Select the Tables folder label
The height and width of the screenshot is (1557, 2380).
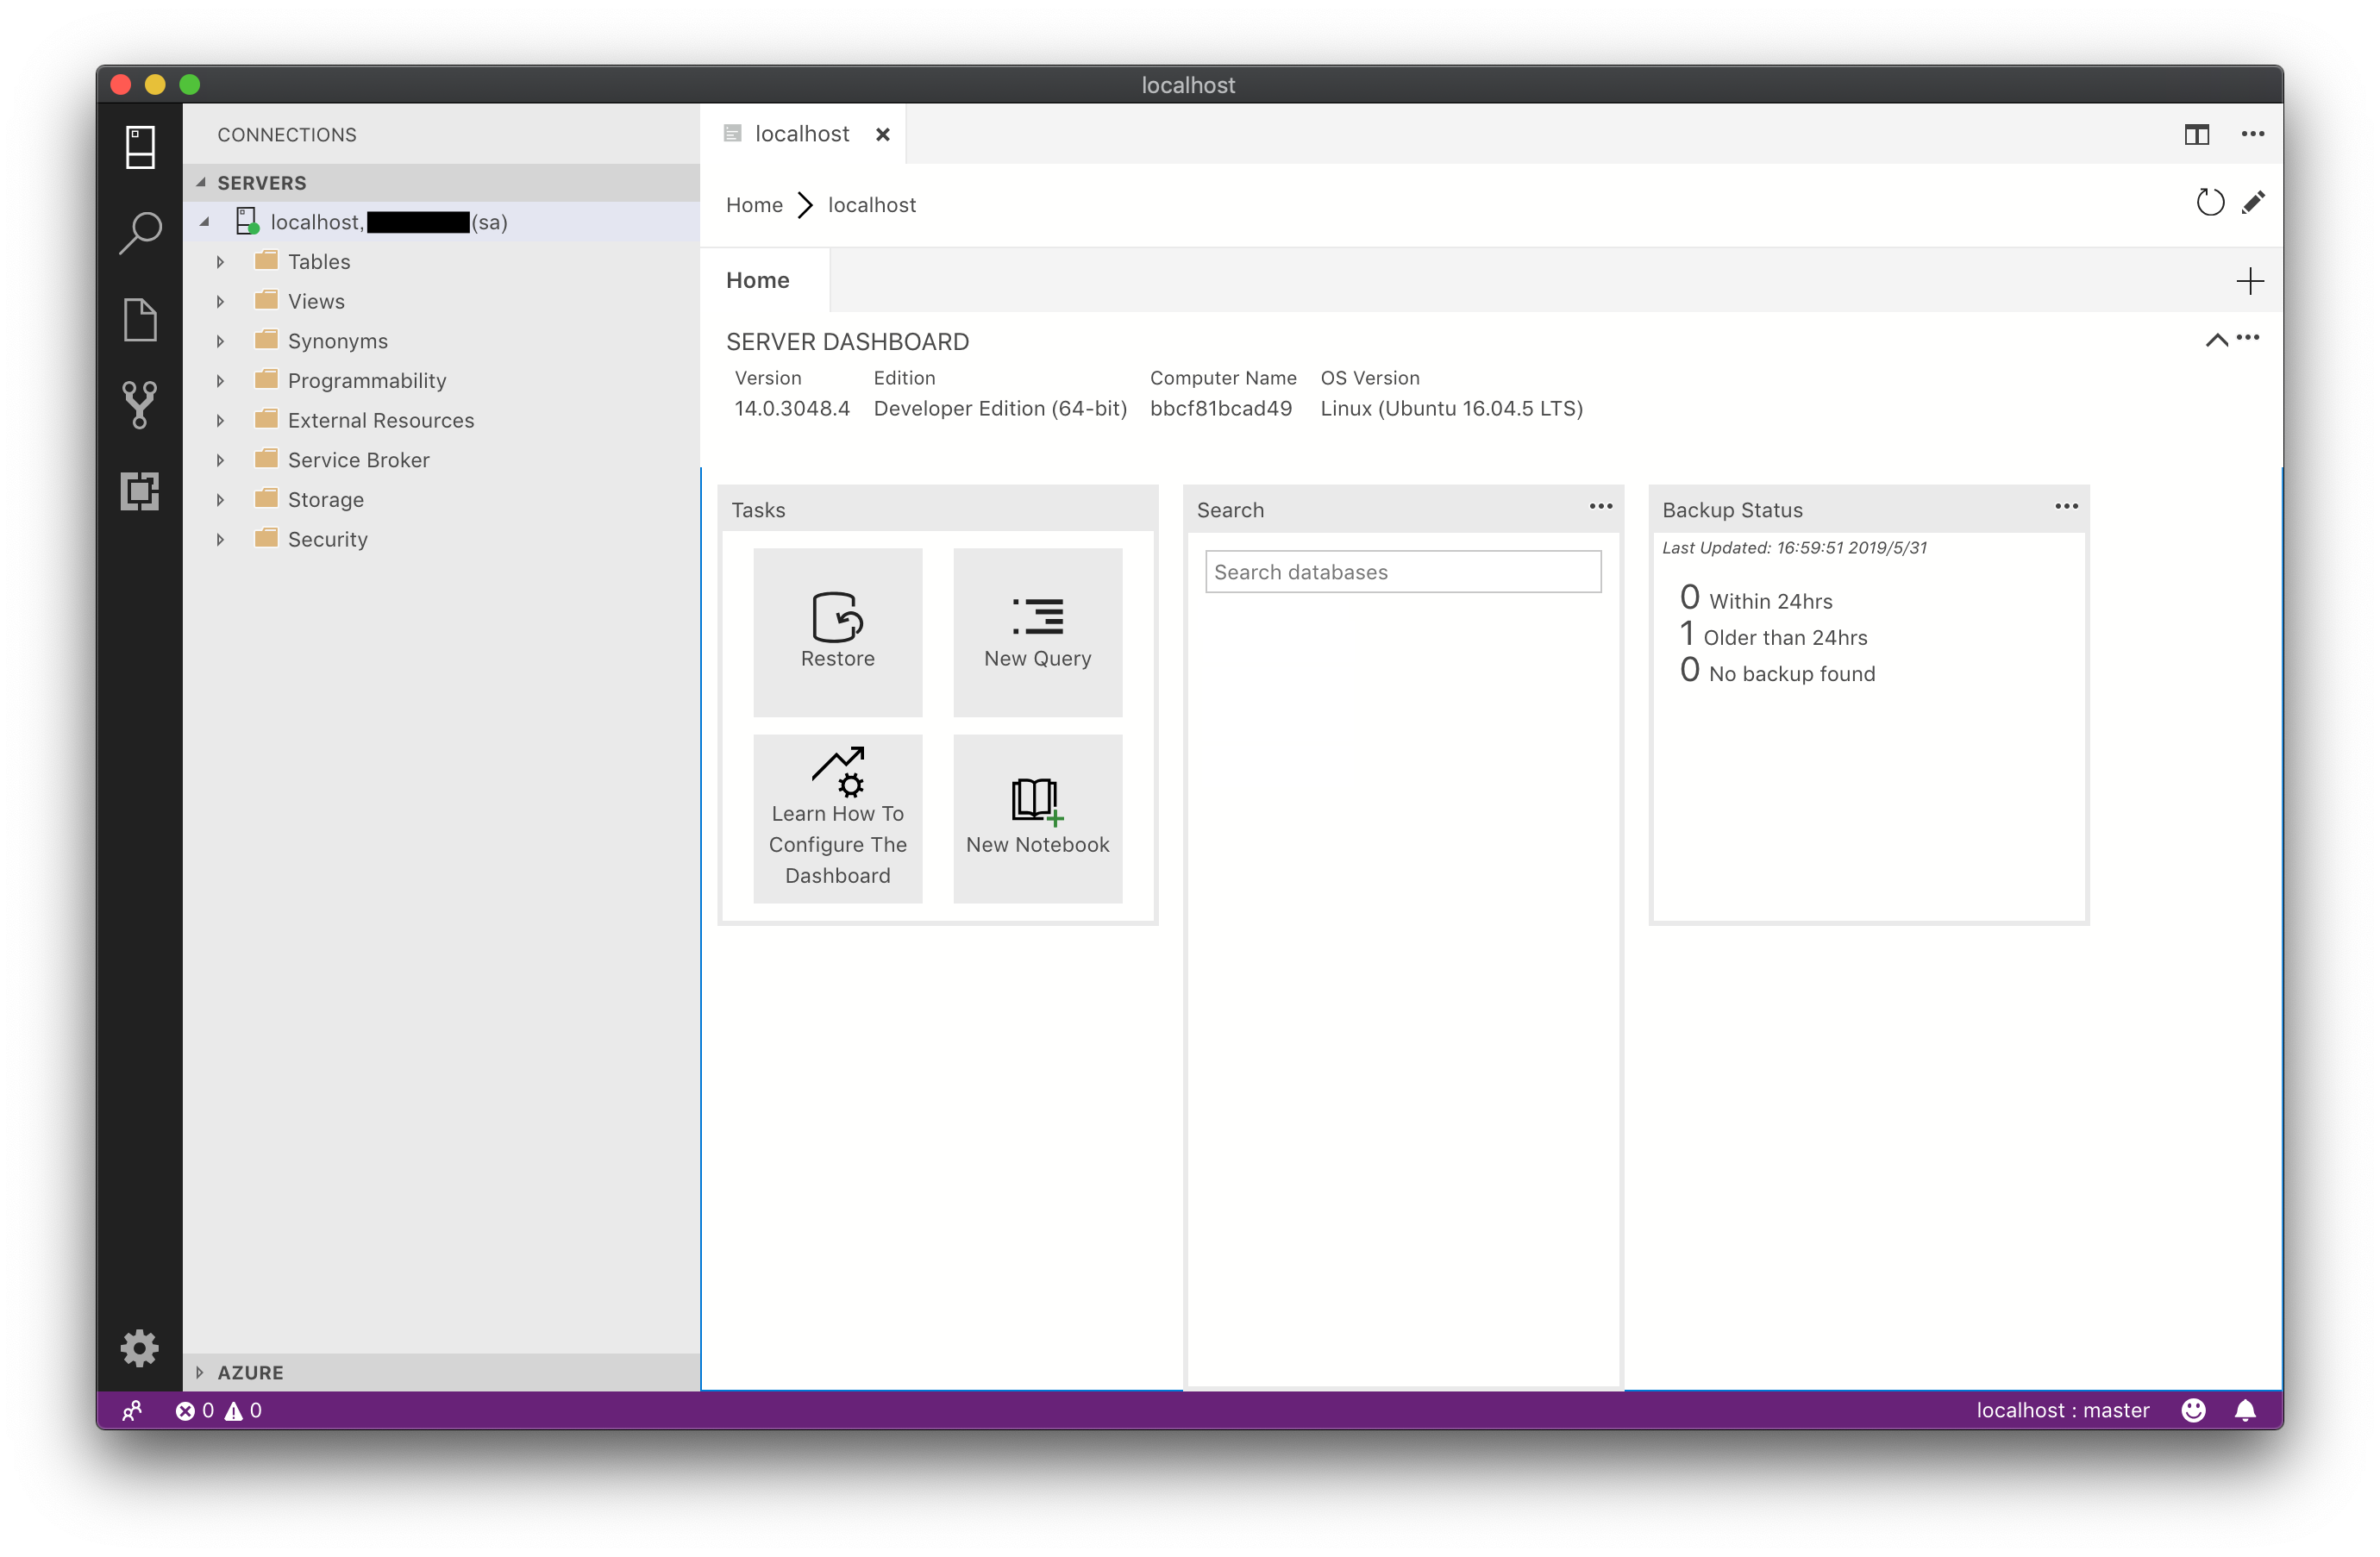(x=319, y=262)
